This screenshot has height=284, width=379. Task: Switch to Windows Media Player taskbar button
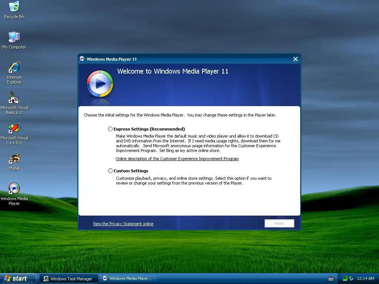click(x=128, y=278)
